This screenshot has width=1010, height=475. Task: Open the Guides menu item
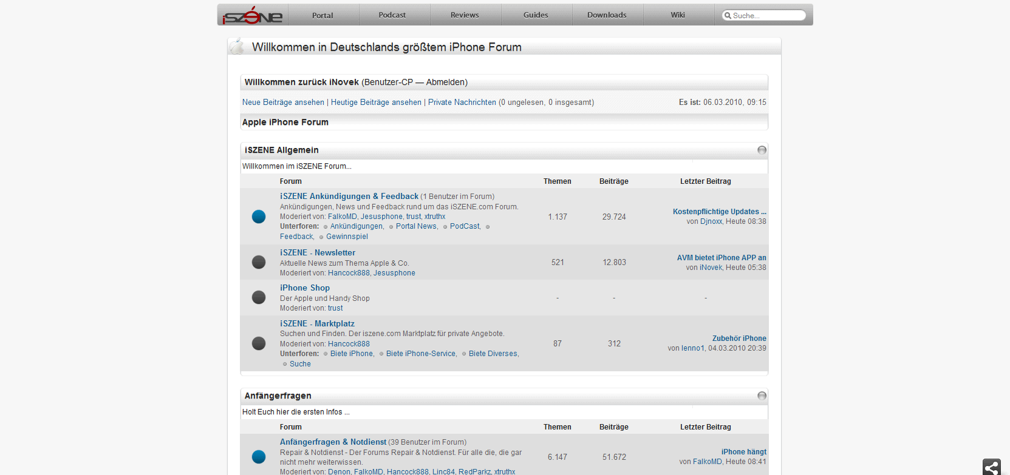(x=536, y=15)
